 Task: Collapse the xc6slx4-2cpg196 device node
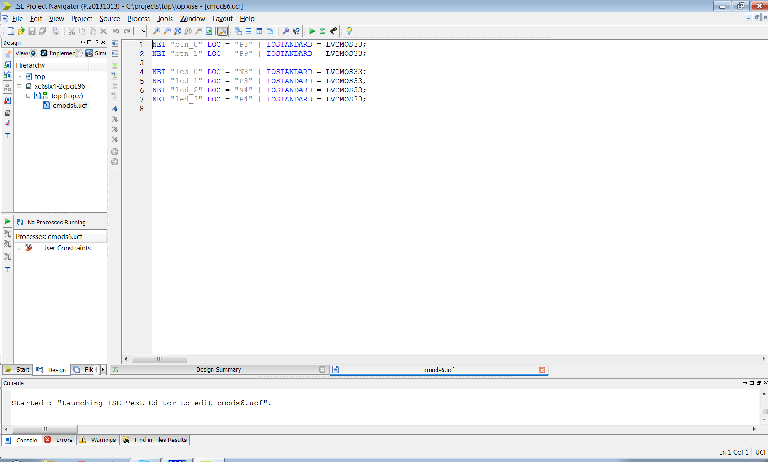click(19, 86)
